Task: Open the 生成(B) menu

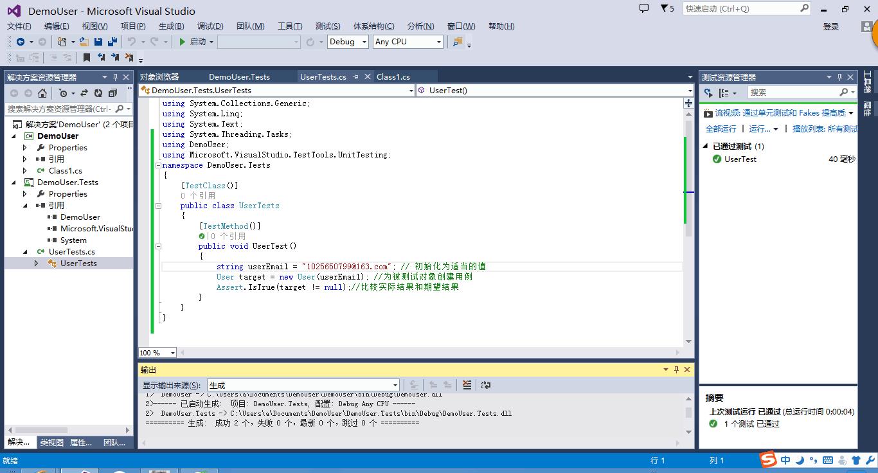Action: click(171, 26)
